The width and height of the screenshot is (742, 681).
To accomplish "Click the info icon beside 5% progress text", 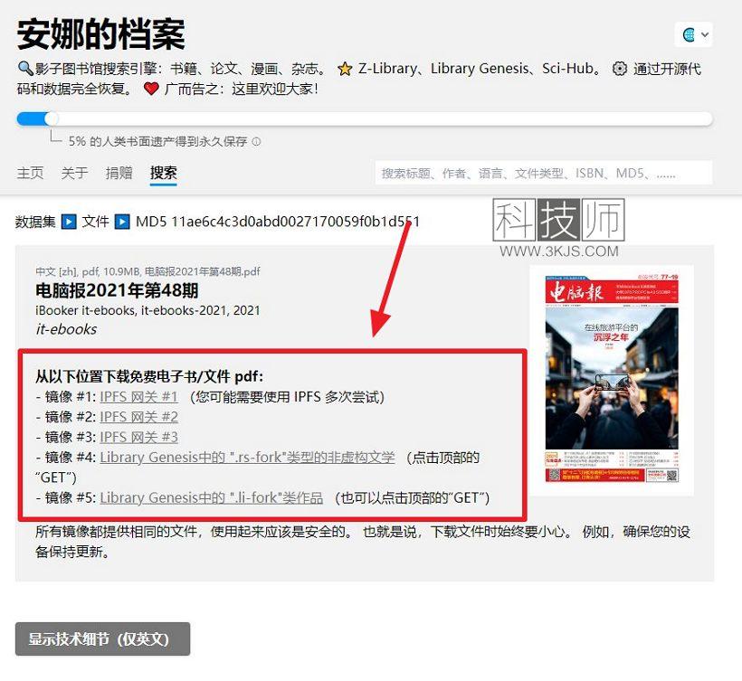I will click(x=256, y=141).
